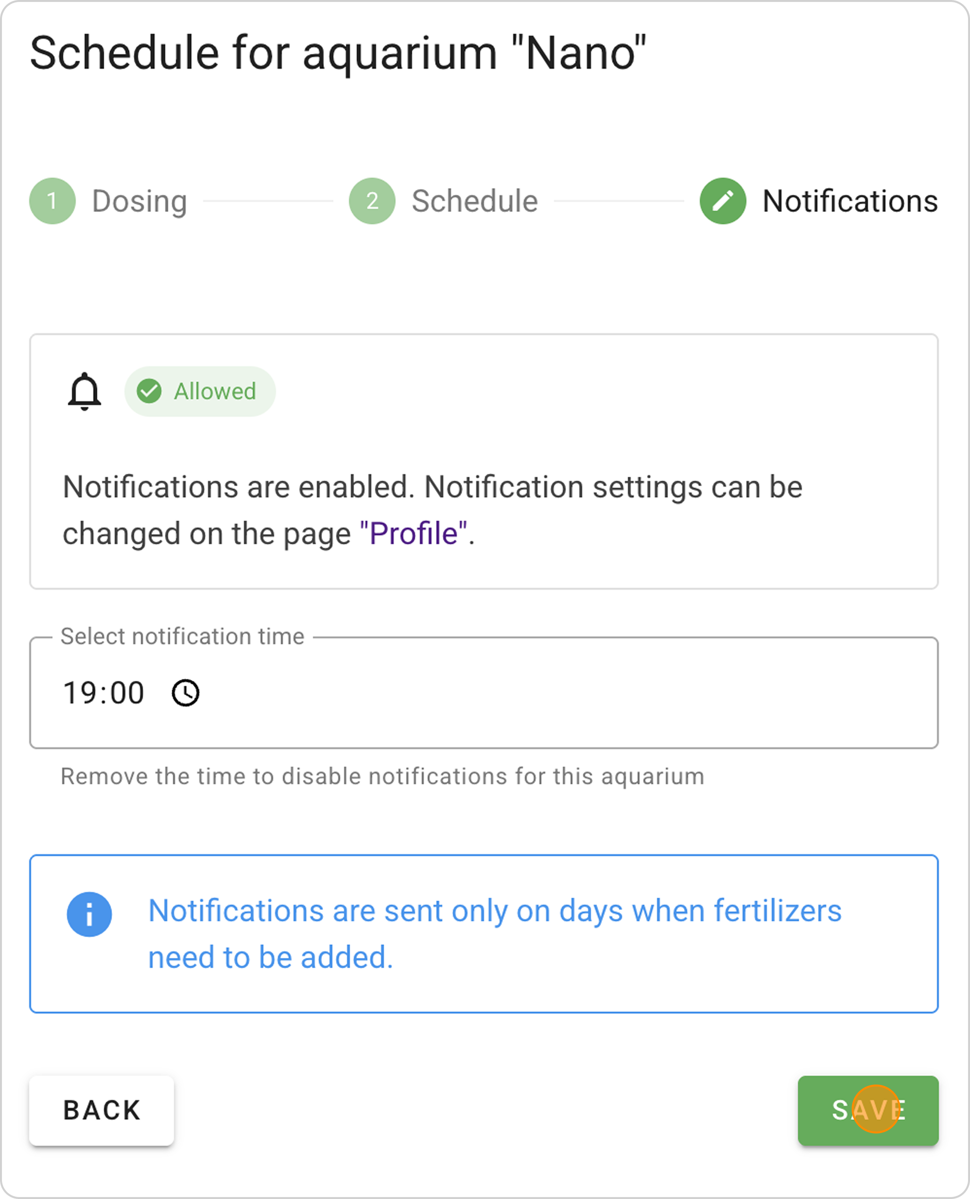
Task: Open the "Profile" page link
Action: coord(414,534)
